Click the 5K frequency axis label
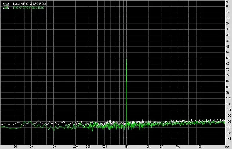The height and width of the screenshot is (149, 232). [178, 146]
